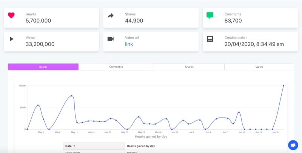Viewport: 302px width, 153px height.
Task: Click the 5,700,000 hearts value
Action: (x=39, y=21)
